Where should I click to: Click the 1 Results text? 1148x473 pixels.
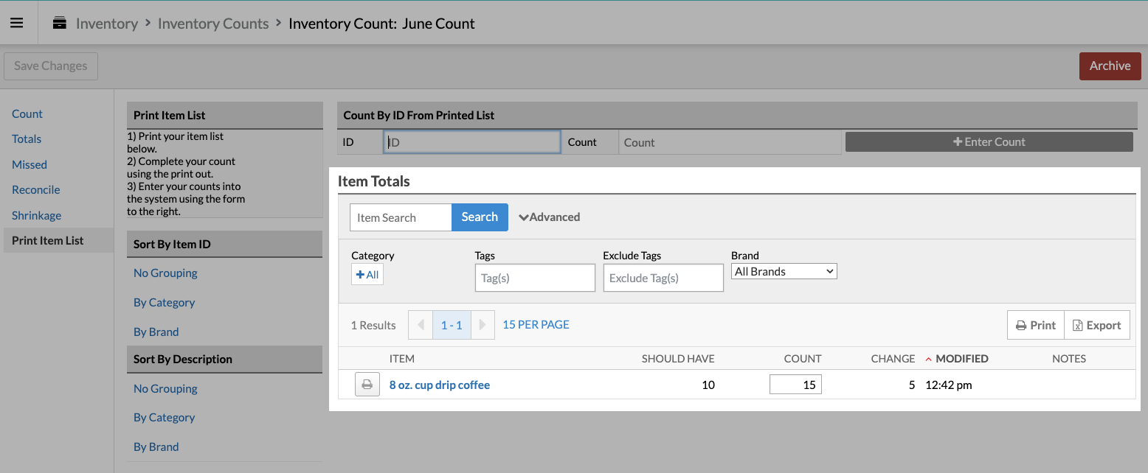click(373, 325)
